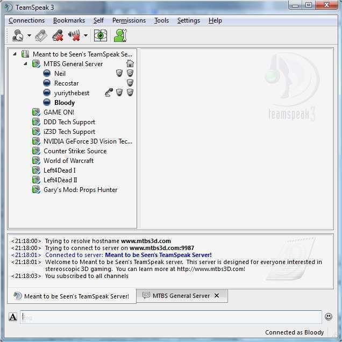Collapse the MTBS General Server channel

tap(25, 63)
